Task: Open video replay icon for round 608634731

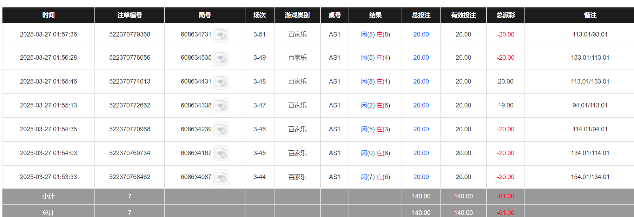Action: 221,35
